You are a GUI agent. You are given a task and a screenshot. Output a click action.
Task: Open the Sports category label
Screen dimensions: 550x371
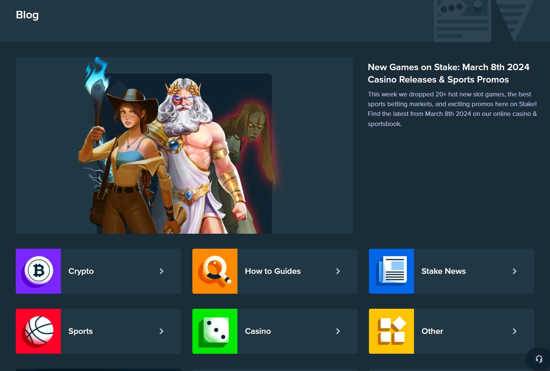[x=80, y=331]
